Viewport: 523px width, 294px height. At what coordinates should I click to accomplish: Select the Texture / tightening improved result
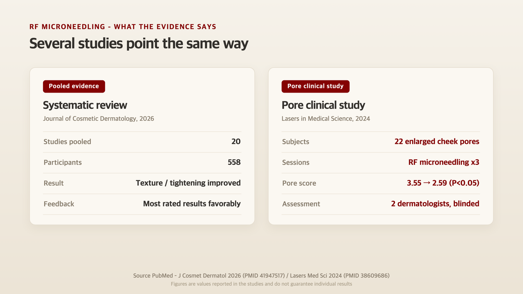coord(188,183)
